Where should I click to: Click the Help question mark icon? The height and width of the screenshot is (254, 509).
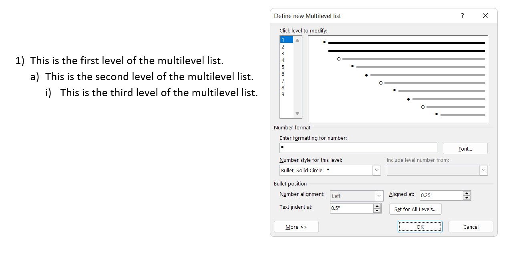pos(463,16)
